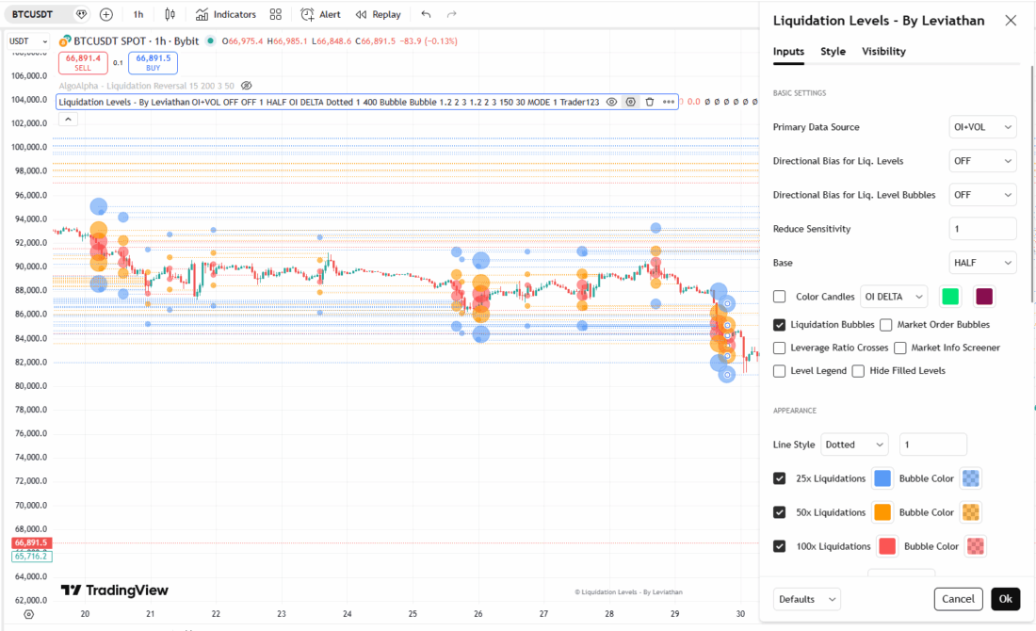The width and height of the screenshot is (1036, 631).
Task: Switch to the Visibility tab
Action: pos(884,52)
